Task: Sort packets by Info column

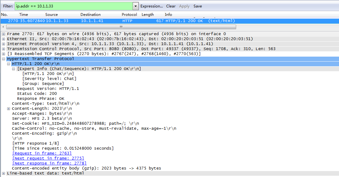Action: tap(168, 15)
